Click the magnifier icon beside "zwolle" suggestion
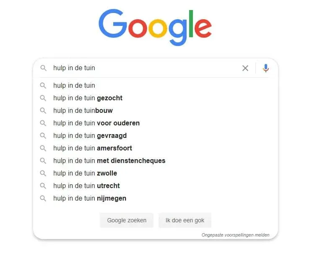Viewport: 325px width, 257px height. point(43,173)
